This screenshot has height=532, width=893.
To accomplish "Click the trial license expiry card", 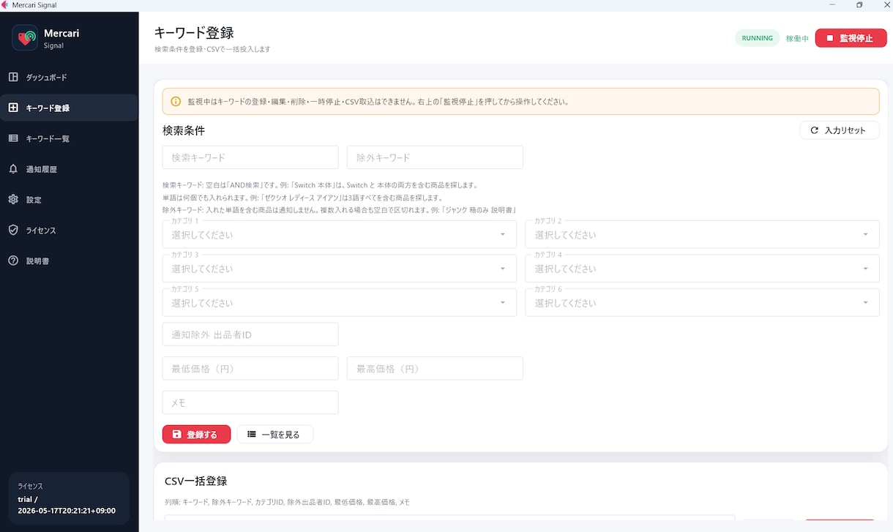I will (69, 498).
